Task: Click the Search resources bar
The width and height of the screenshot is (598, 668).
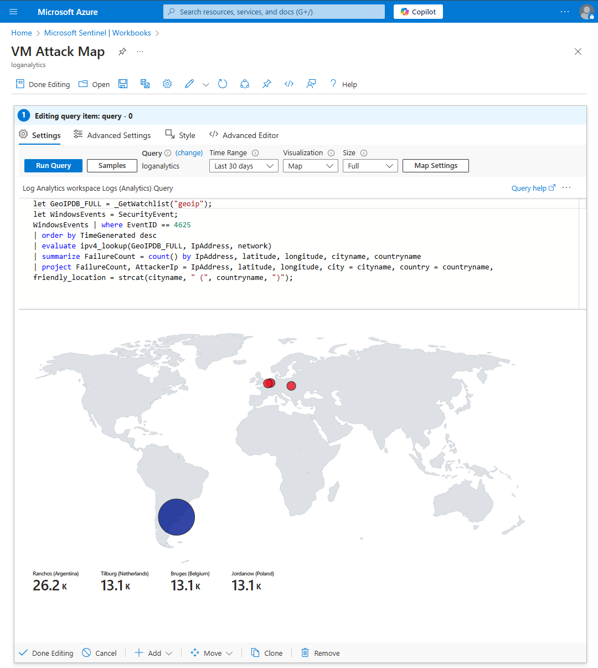Action: [274, 12]
